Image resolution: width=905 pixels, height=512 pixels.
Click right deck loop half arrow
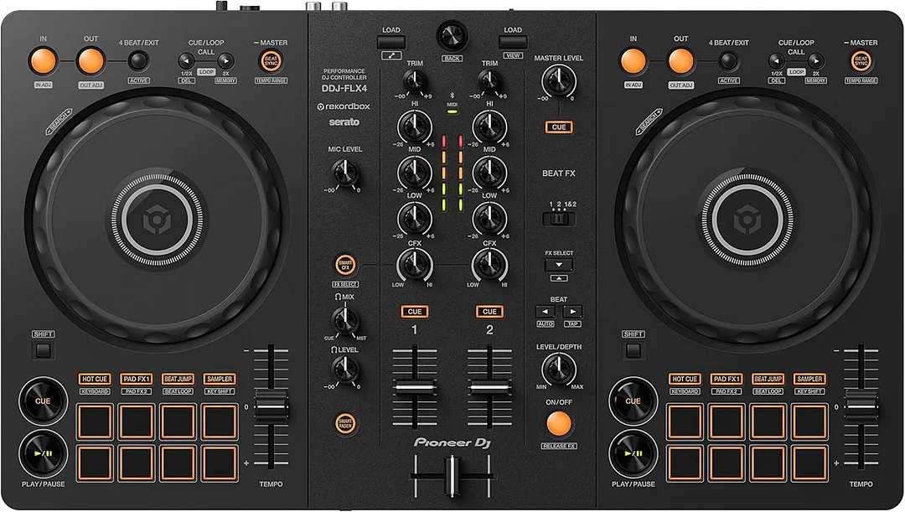pos(776,60)
